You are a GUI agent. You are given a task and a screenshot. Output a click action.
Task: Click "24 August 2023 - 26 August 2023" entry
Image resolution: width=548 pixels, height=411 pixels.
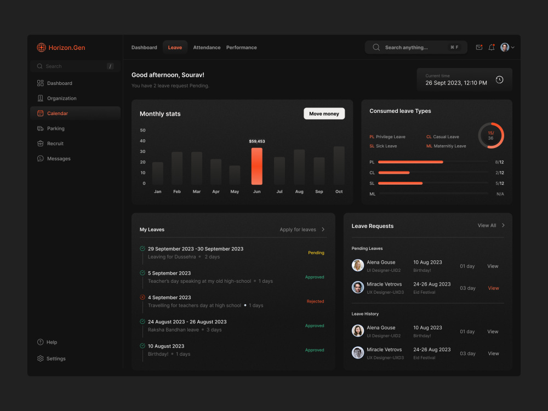tap(187, 322)
